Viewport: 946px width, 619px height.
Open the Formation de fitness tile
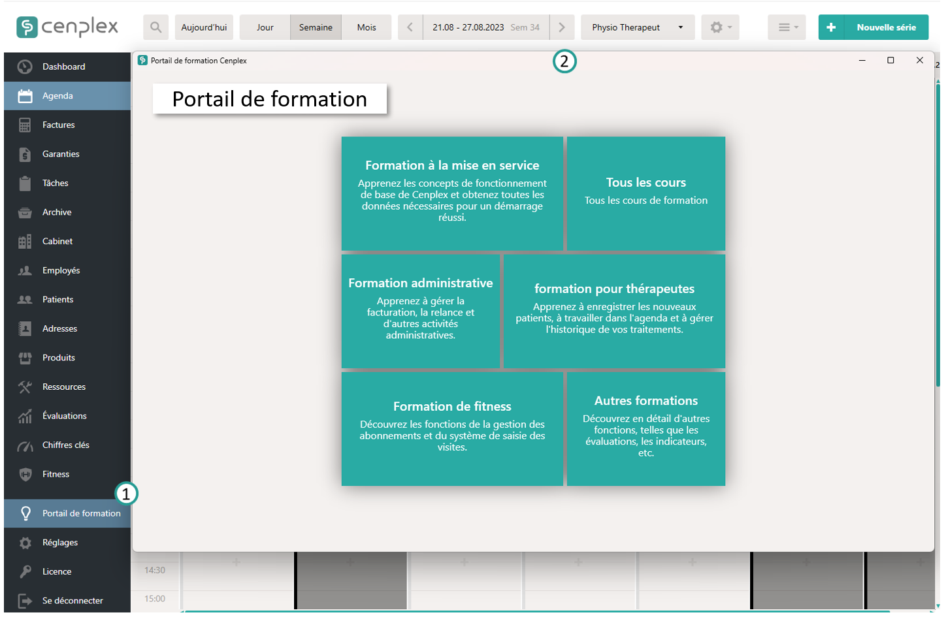pyautogui.click(x=452, y=428)
